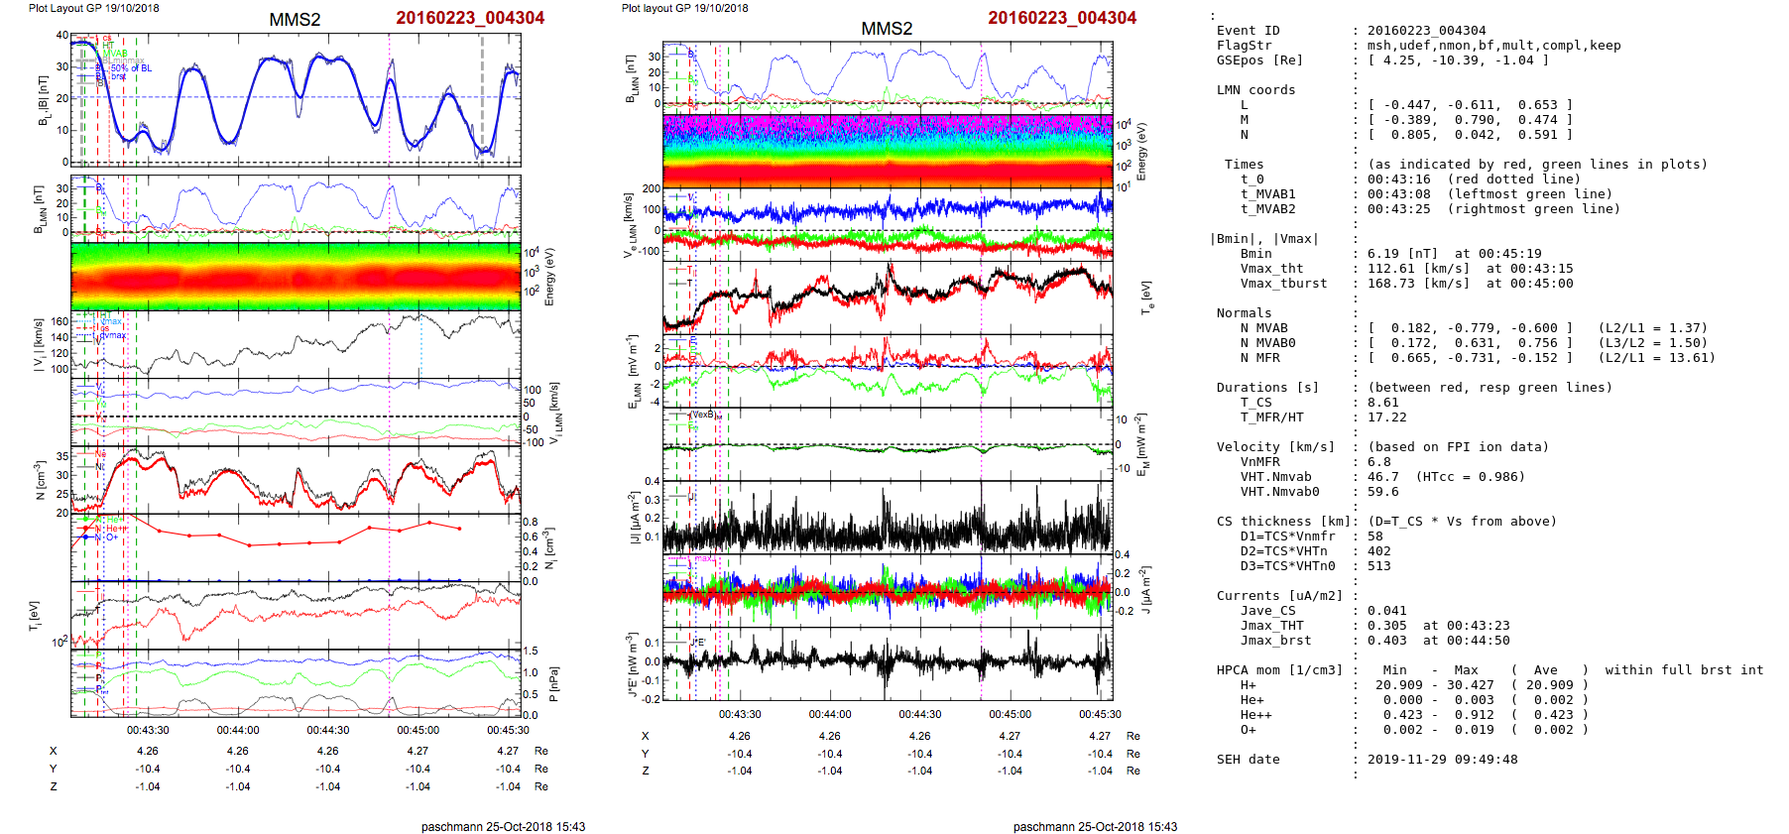This screenshot has width=1789, height=834.
Task: Click the paschmann footer under left plot
Action: 503,826
